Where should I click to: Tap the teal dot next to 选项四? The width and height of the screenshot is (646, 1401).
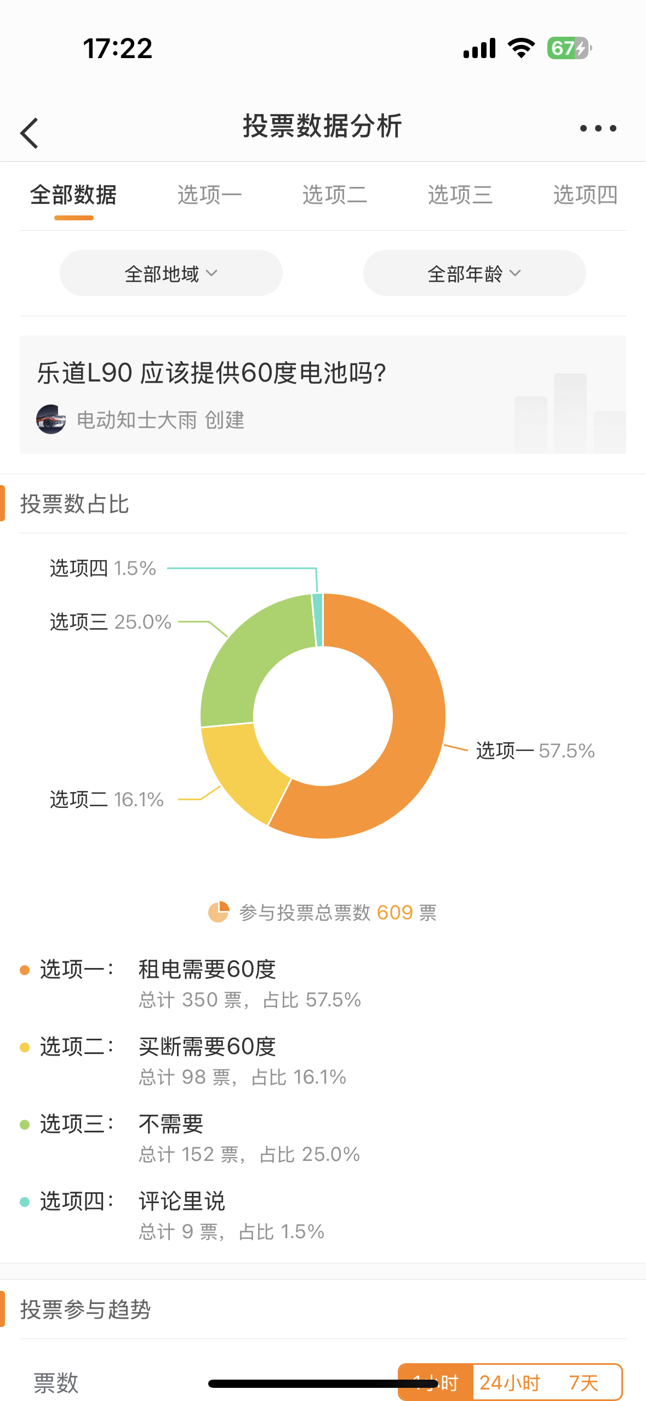pos(25,1202)
